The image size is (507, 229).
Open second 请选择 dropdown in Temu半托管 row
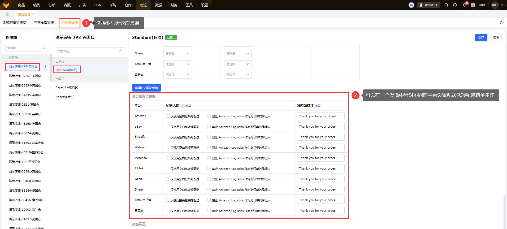click(x=237, y=64)
